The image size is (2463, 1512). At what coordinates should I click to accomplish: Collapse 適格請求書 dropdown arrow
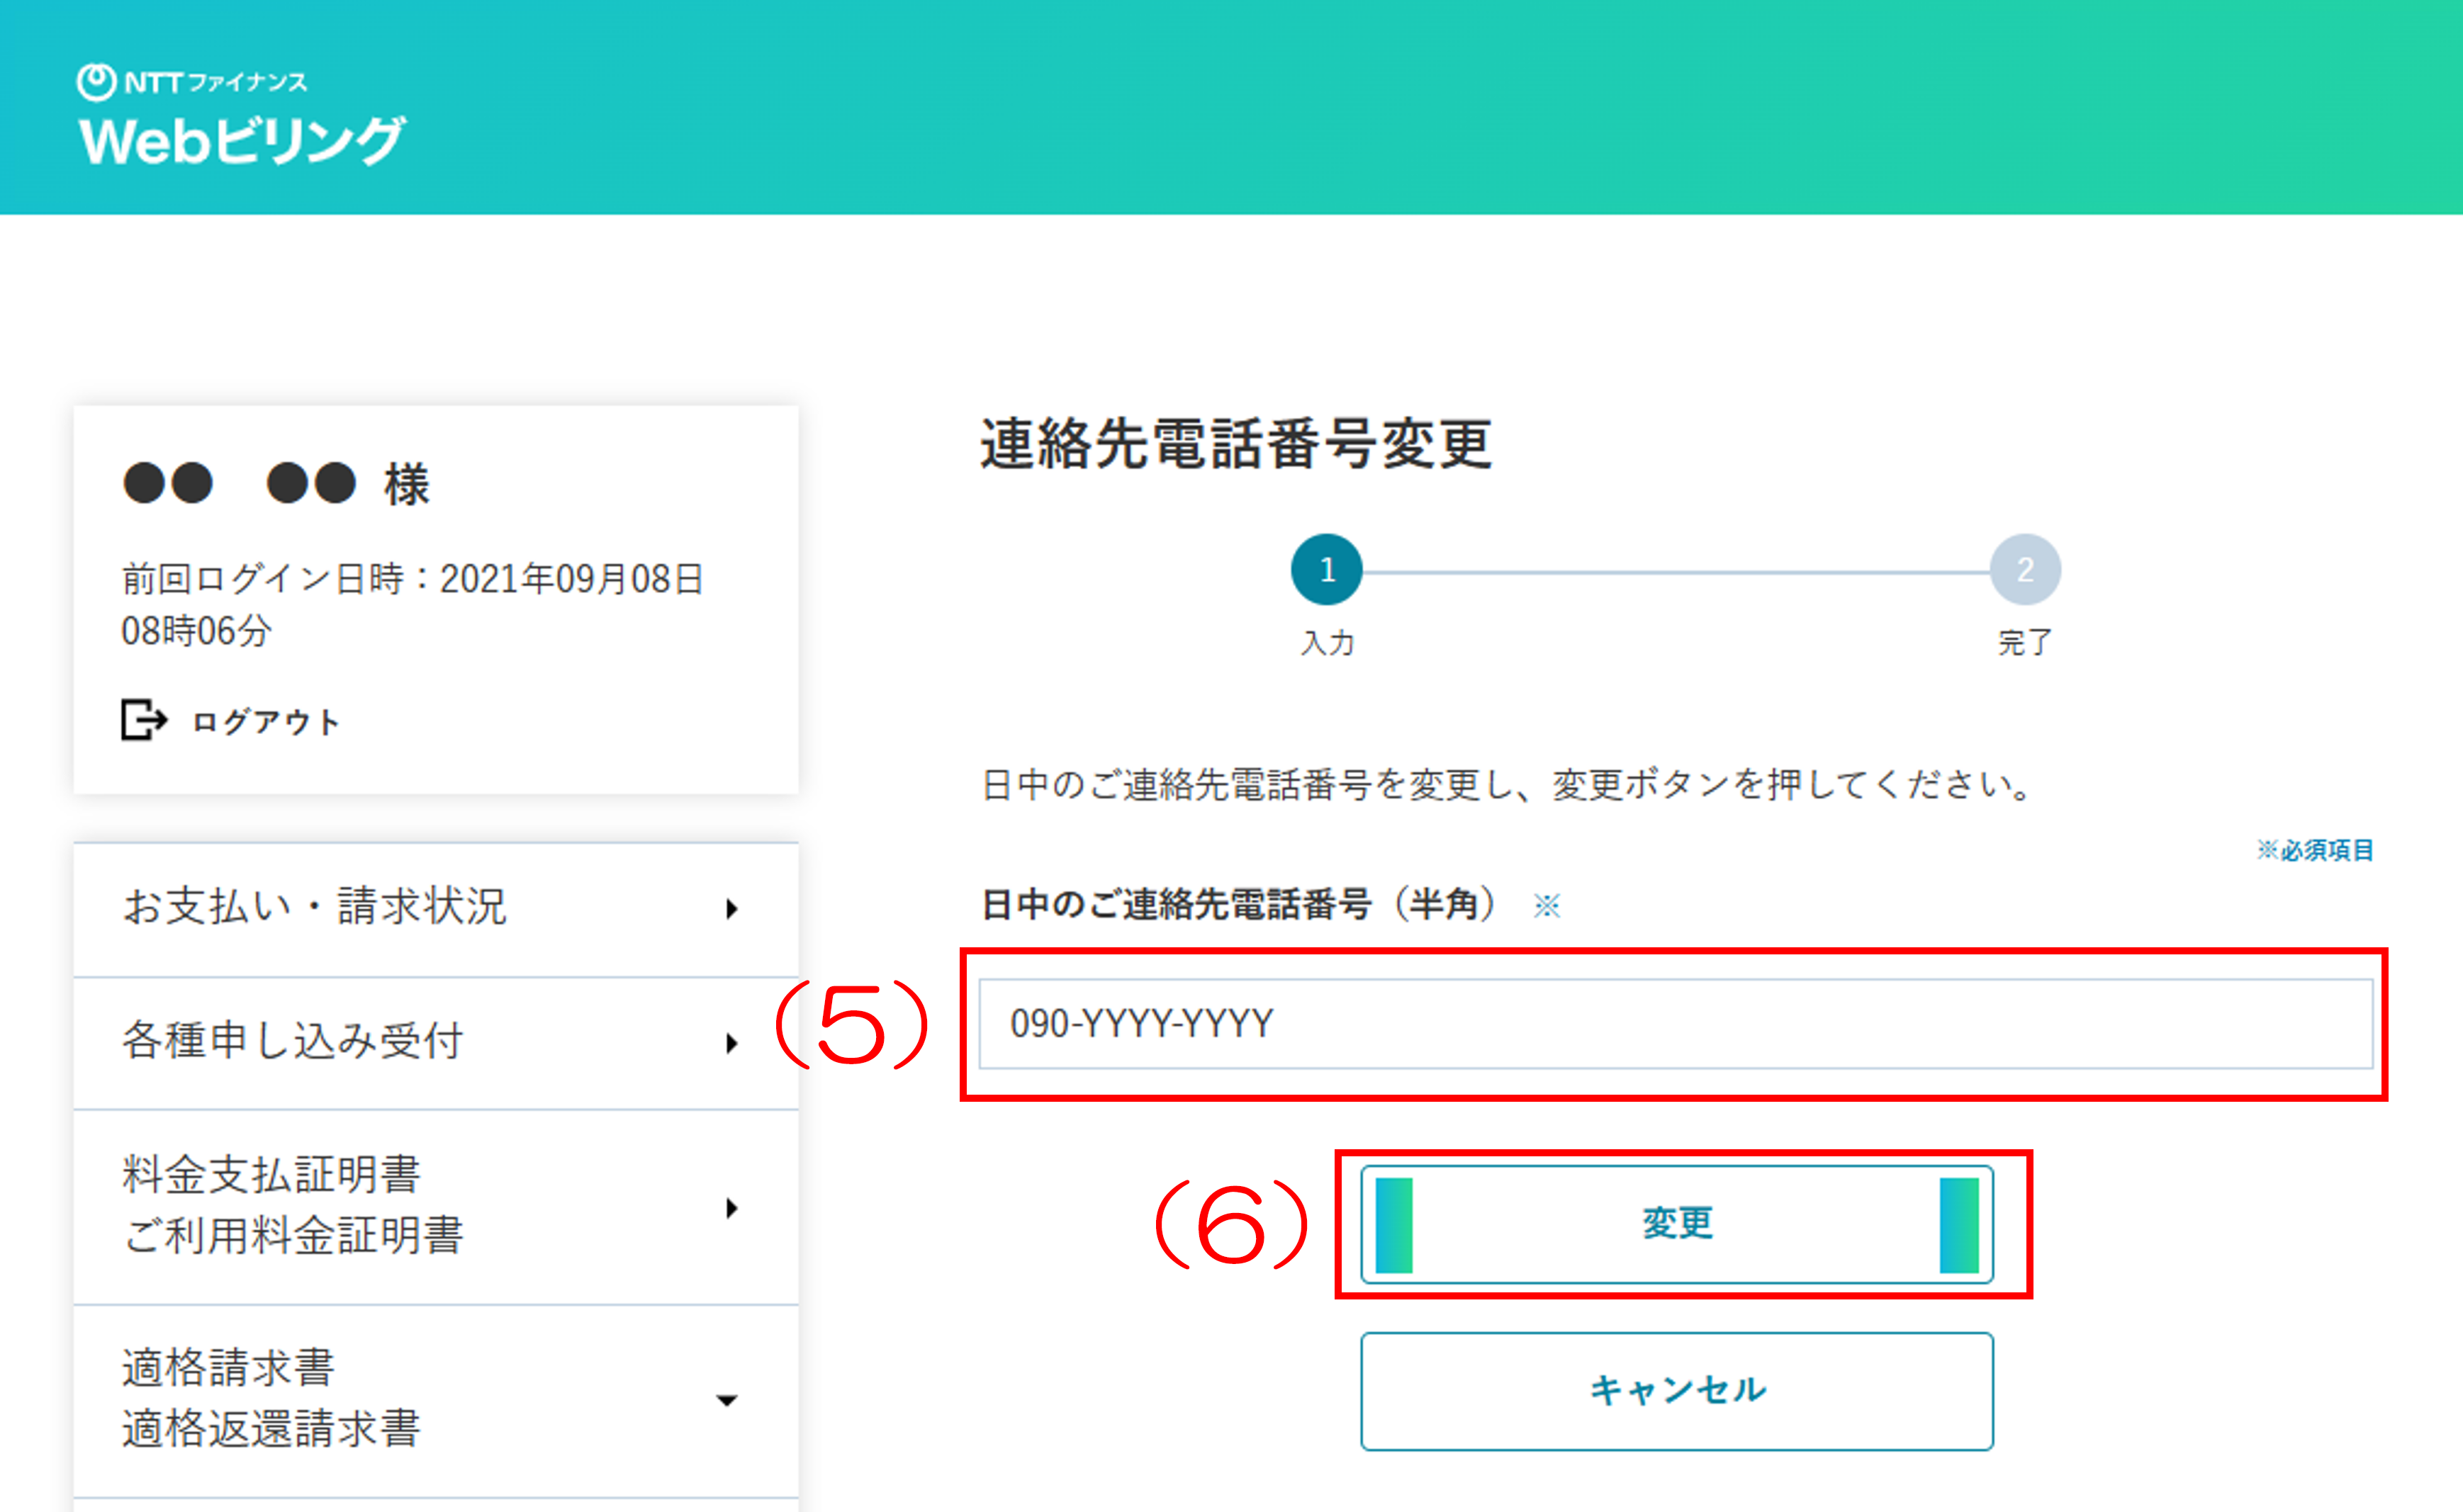pyautogui.click(x=727, y=1400)
